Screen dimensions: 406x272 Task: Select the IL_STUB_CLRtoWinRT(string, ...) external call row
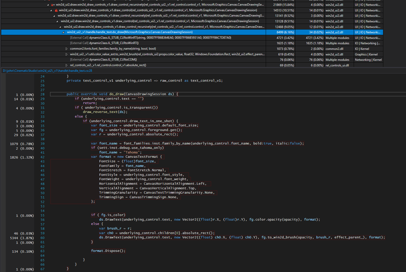point(192,38)
